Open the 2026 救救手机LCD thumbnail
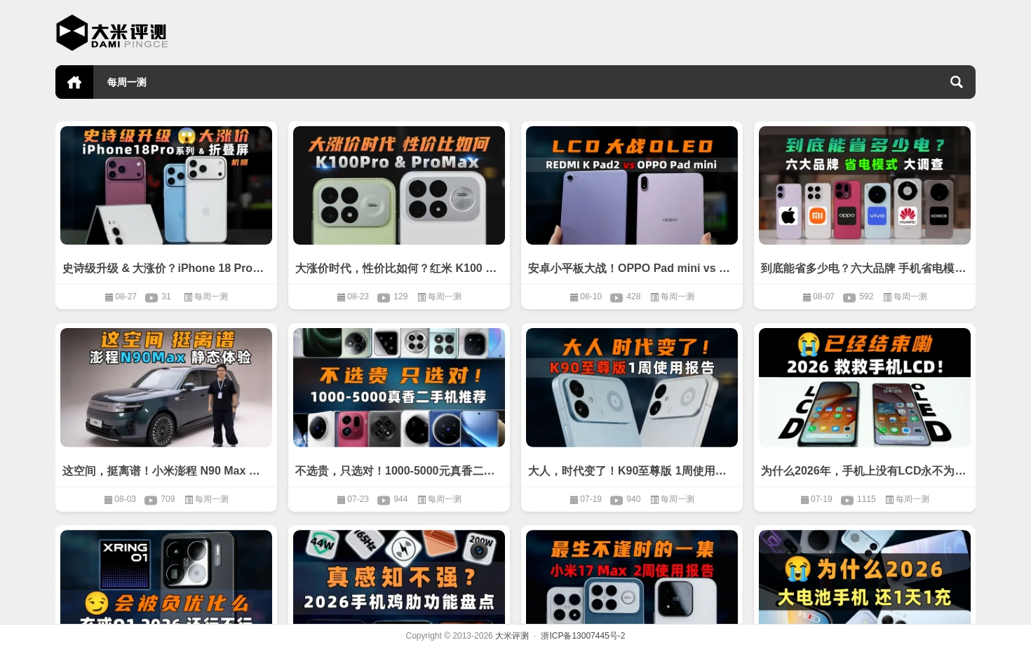The width and height of the screenshot is (1031, 647). point(865,388)
